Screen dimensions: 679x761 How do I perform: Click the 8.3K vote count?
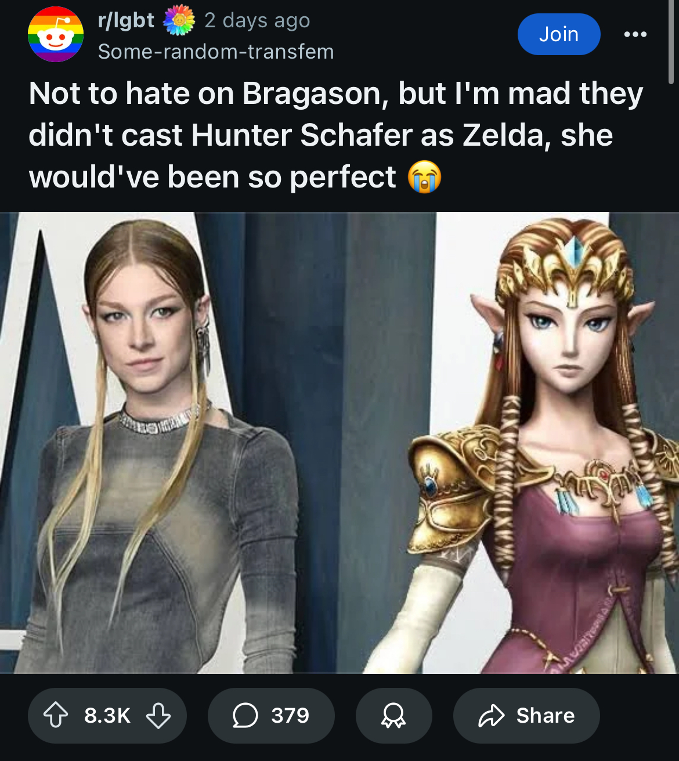(107, 715)
